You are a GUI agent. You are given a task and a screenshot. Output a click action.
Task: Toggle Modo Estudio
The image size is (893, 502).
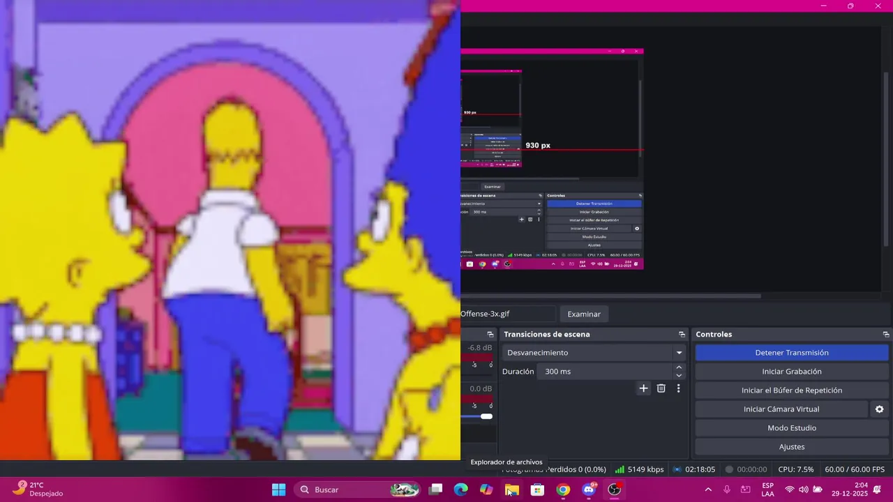(792, 428)
